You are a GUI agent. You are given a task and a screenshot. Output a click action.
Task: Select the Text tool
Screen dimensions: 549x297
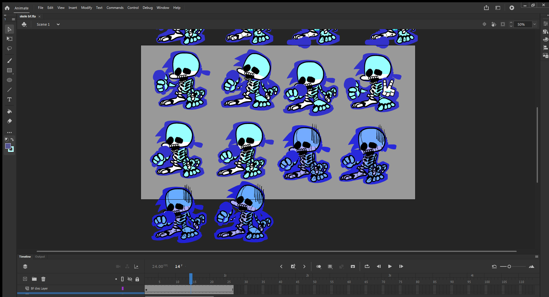9,99
